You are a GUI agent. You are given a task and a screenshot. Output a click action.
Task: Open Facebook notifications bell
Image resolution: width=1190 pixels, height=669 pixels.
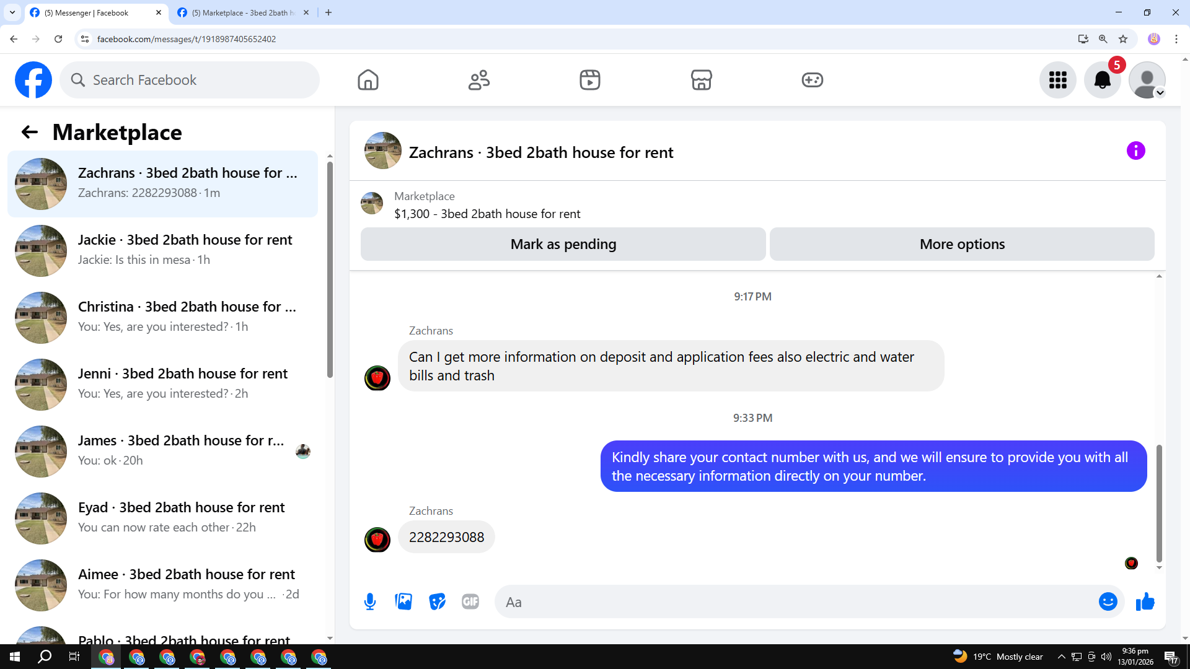(1102, 80)
